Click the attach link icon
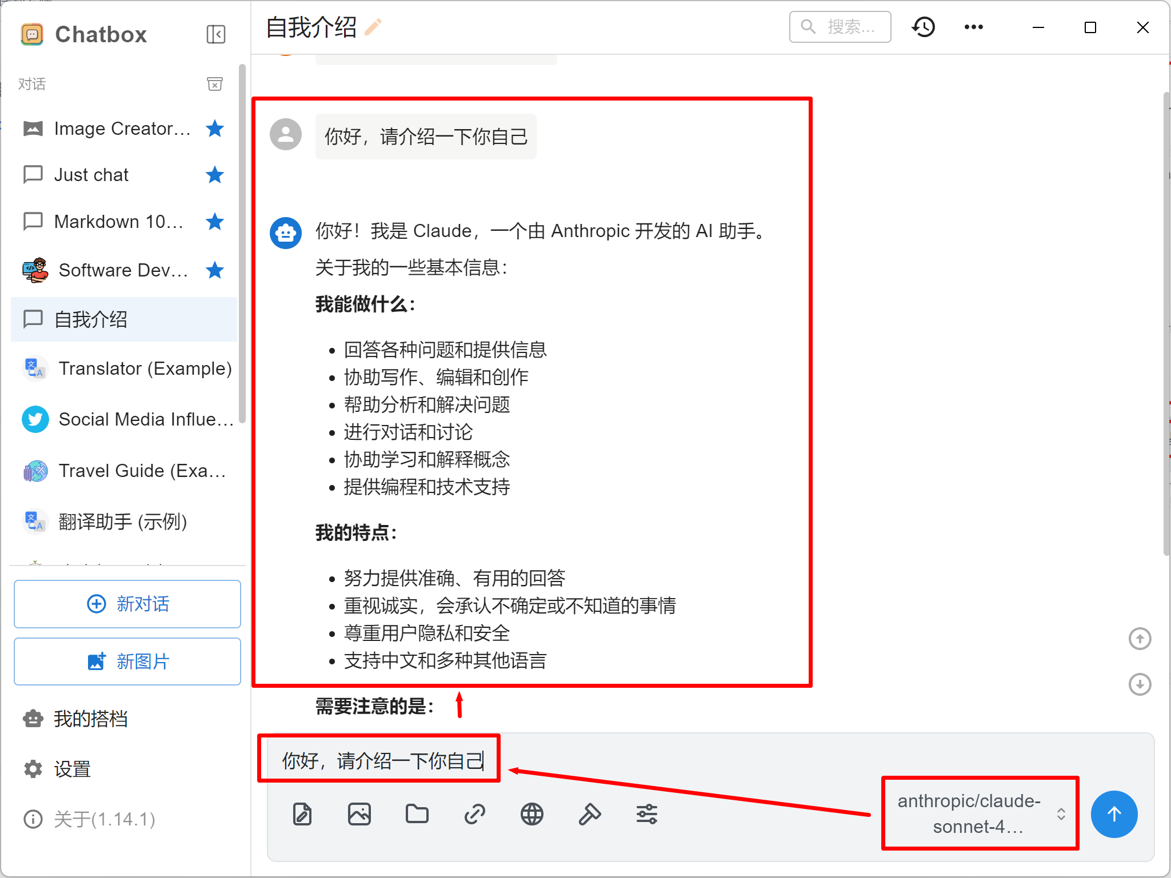1171x878 pixels. 475,814
